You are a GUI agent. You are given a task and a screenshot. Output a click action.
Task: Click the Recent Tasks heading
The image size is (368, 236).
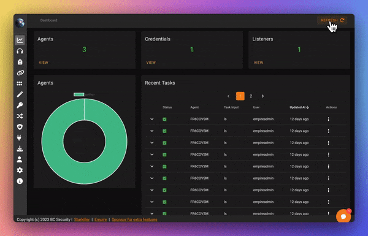click(x=160, y=83)
